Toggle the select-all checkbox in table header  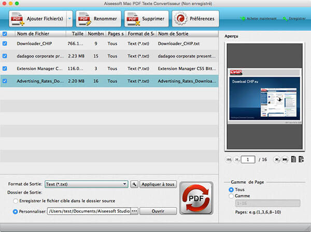pos(5,34)
